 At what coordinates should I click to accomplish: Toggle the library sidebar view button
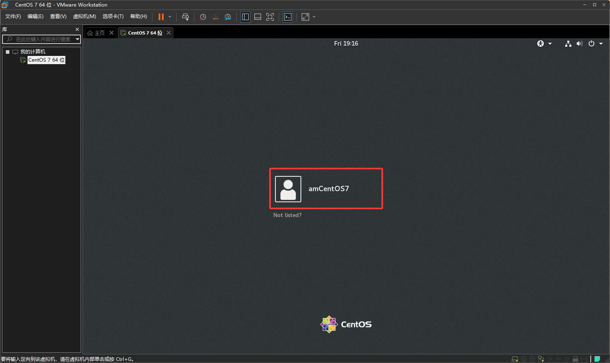tap(245, 17)
